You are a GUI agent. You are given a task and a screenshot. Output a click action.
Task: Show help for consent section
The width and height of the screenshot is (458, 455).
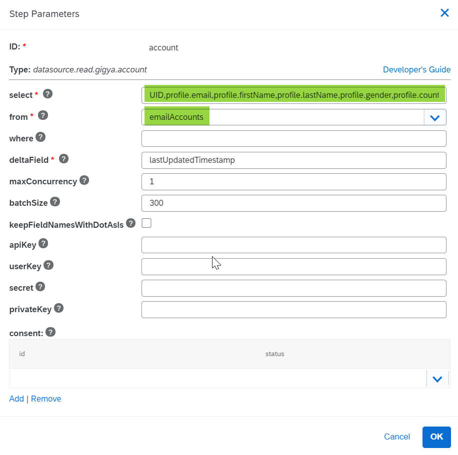coord(50,332)
